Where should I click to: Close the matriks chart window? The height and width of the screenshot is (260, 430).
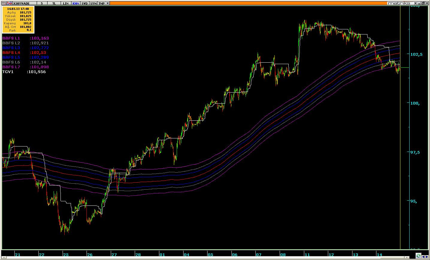(427, 3)
